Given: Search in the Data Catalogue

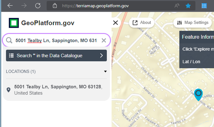Looking at the screenshot, I should tap(56, 56).
